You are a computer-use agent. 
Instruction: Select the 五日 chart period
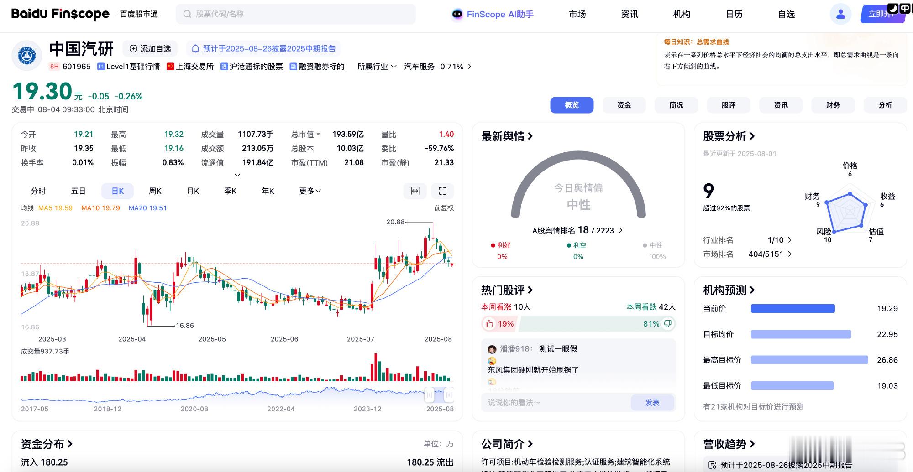tap(78, 191)
